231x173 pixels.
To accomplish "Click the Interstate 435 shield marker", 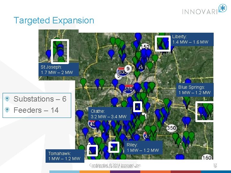I will (x=92, y=124).
